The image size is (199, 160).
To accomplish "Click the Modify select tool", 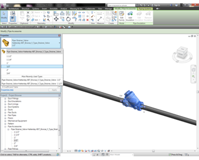I will click(x=4, y=16).
